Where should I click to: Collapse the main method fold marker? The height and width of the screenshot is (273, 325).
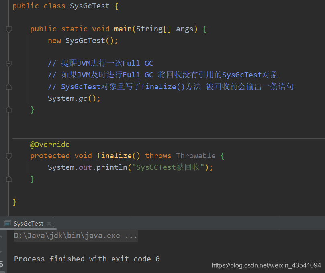[x=9, y=29]
